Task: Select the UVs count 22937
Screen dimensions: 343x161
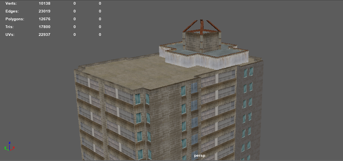Action: tap(45, 35)
